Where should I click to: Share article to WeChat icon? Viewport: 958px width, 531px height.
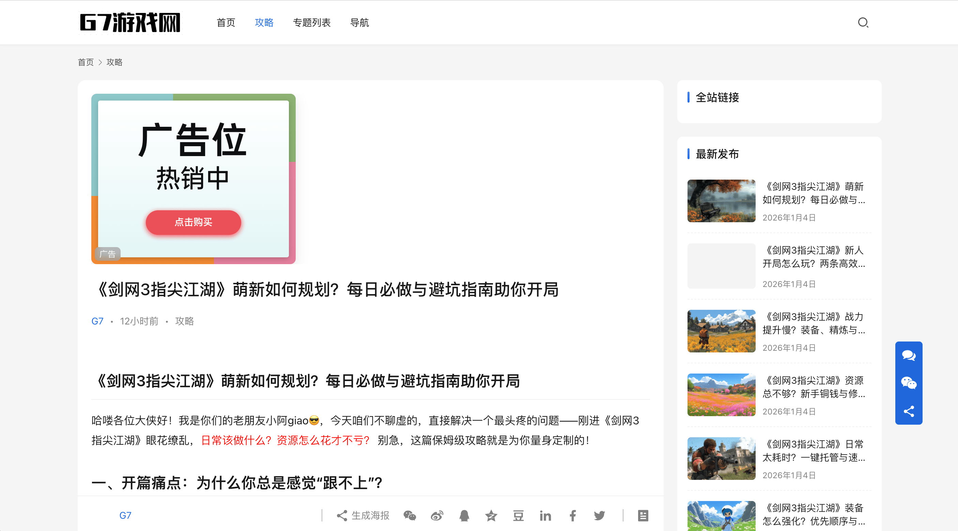[410, 515]
